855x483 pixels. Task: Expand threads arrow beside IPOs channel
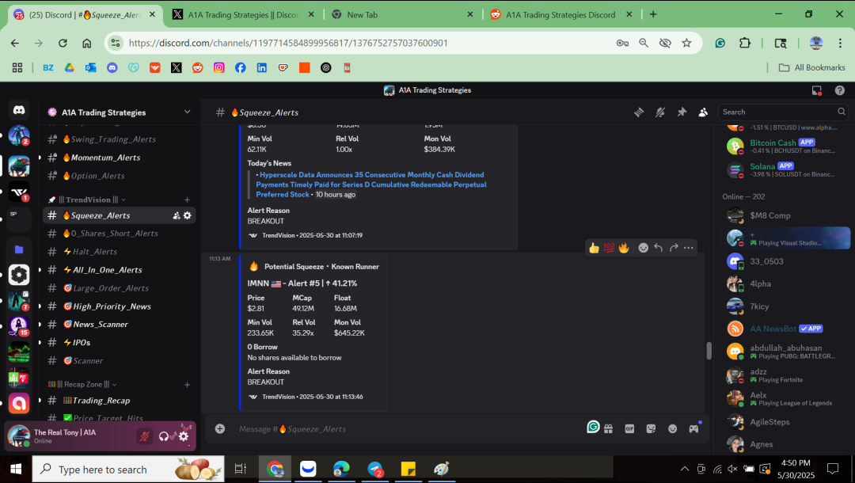[40, 342]
